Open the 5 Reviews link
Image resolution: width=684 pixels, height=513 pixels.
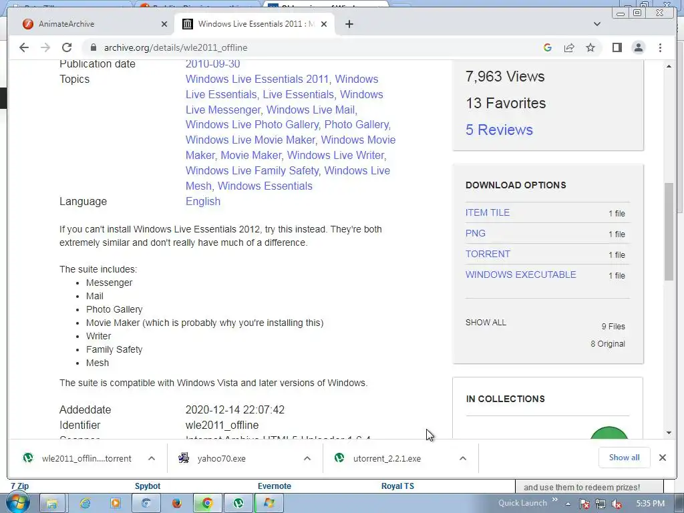click(499, 130)
